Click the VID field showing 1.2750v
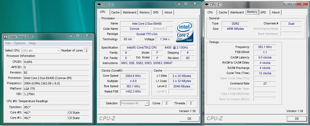This screenshot has height=126, width=310. click(56, 94)
